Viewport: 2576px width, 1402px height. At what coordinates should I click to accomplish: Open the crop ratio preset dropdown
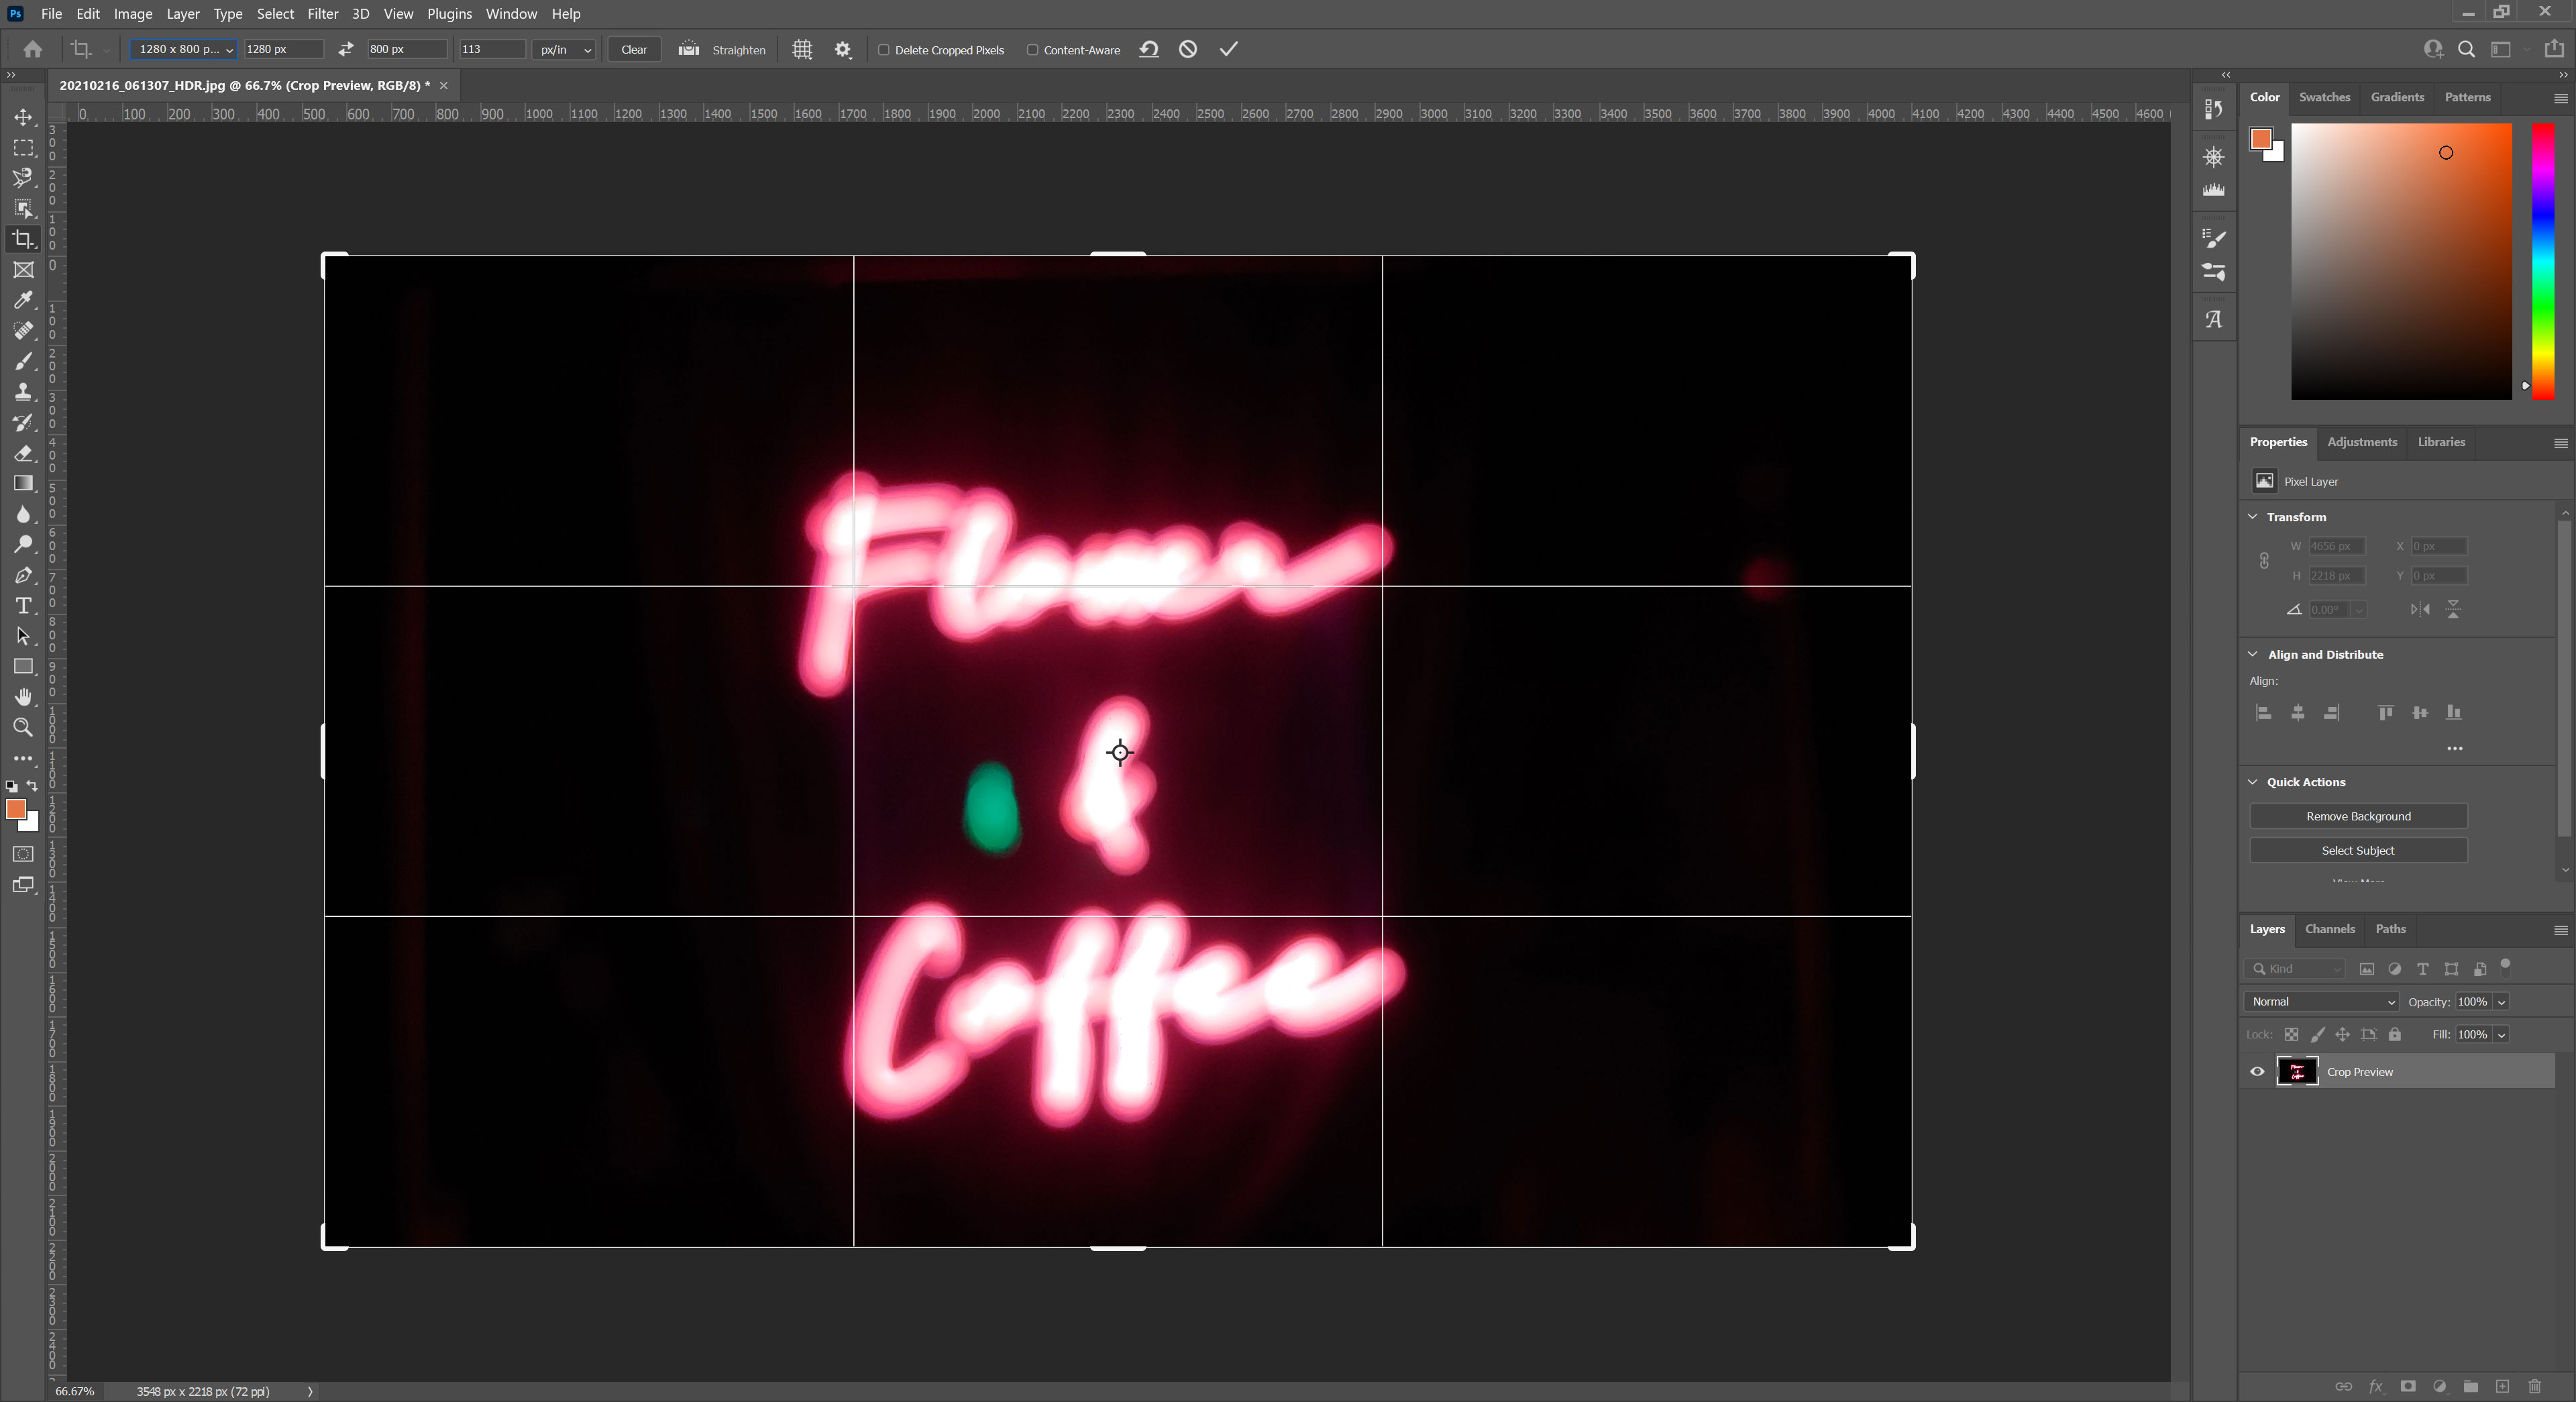(x=183, y=49)
